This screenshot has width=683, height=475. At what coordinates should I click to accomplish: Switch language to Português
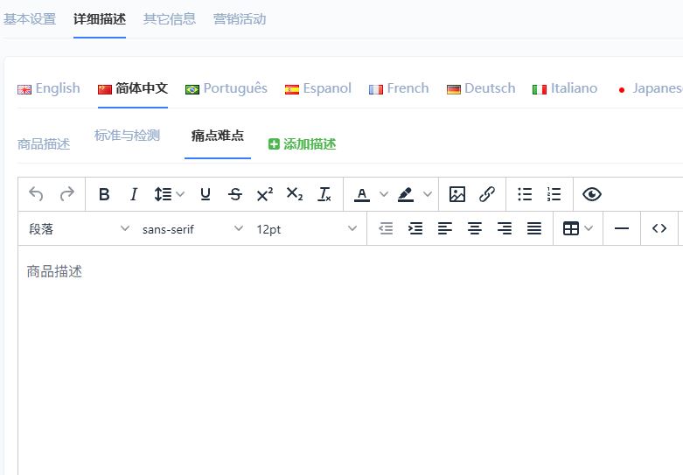(227, 88)
